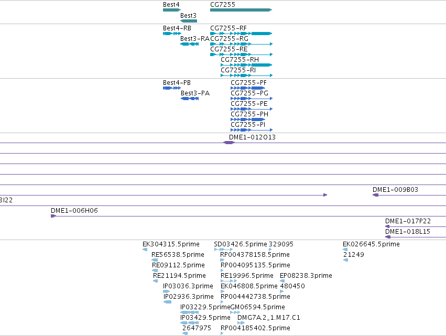
Task: Select protein Best4-PB
Action: pos(172,88)
